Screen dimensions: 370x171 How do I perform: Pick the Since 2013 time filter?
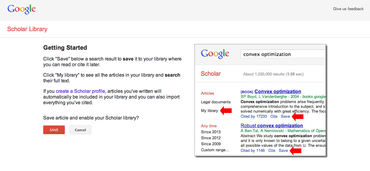click(211, 132)
